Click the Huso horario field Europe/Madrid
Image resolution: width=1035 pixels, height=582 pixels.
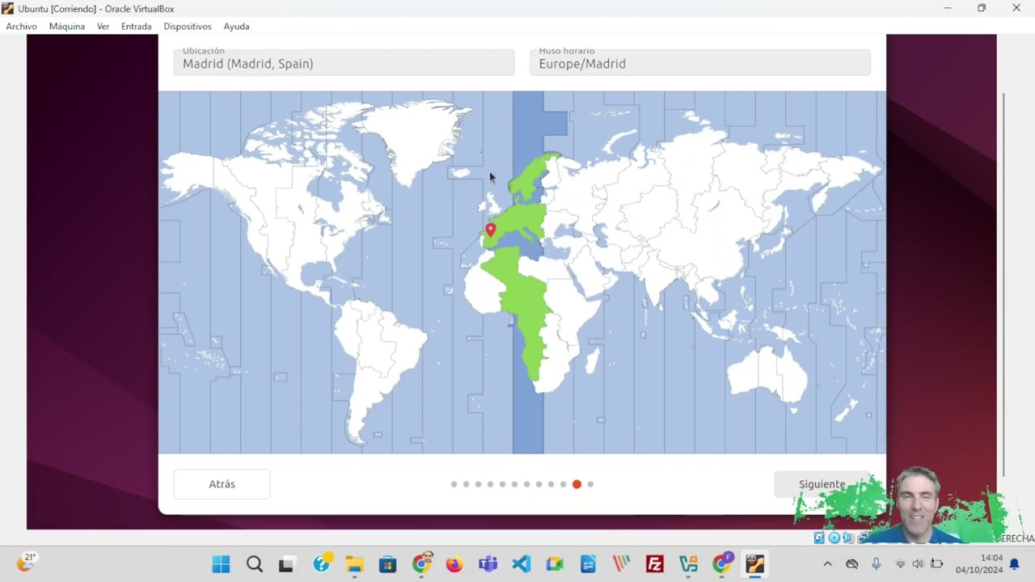(700, 61)
